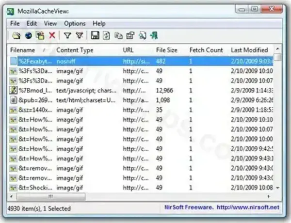
Task: Open the Help menu
Action: pyautogui.click(x=99, y=24)
